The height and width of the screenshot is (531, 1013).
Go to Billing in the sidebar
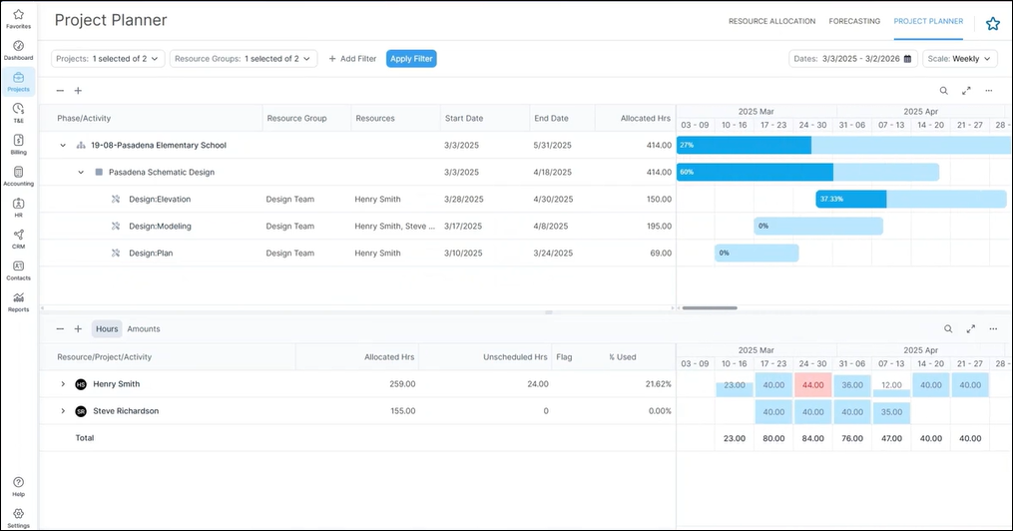(18, 144)
